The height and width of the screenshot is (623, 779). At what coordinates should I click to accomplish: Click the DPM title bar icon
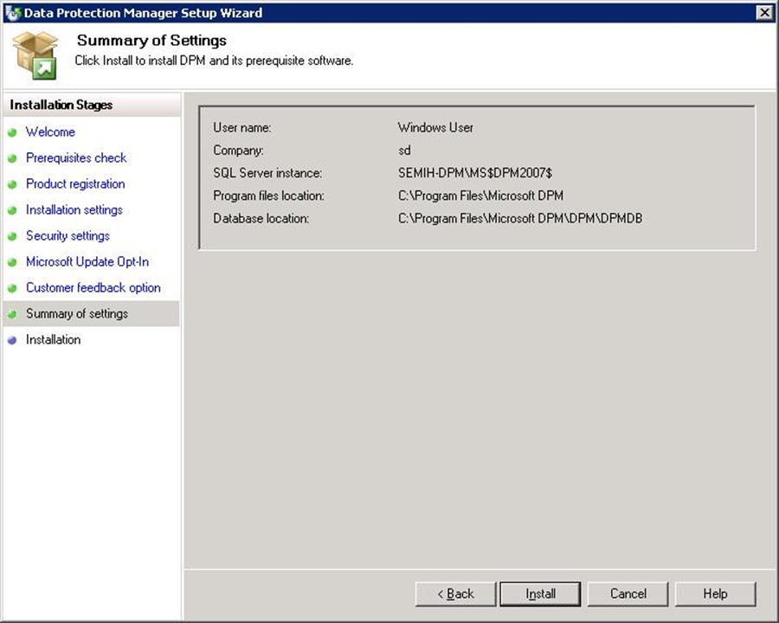12,13
